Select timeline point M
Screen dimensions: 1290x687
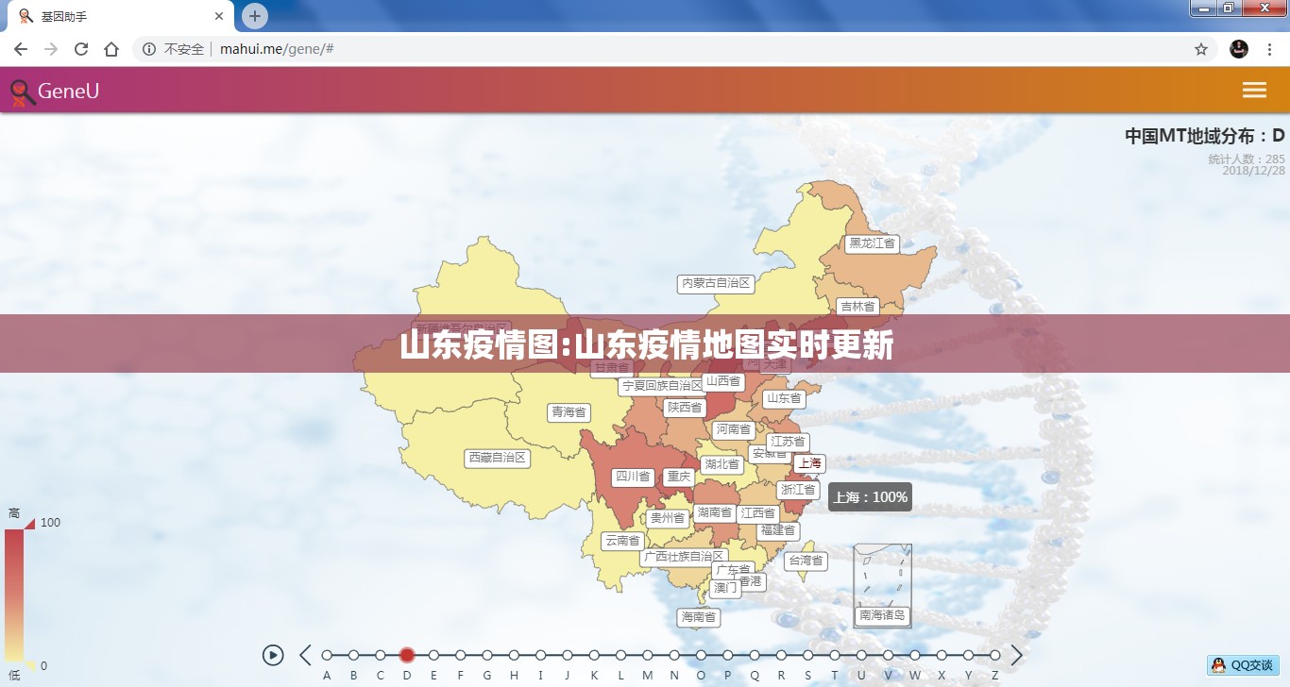(x=648, y=655)
